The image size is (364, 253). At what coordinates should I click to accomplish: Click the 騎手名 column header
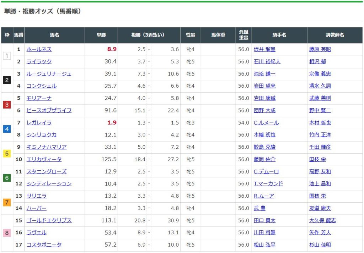click(x=279, y=35)
